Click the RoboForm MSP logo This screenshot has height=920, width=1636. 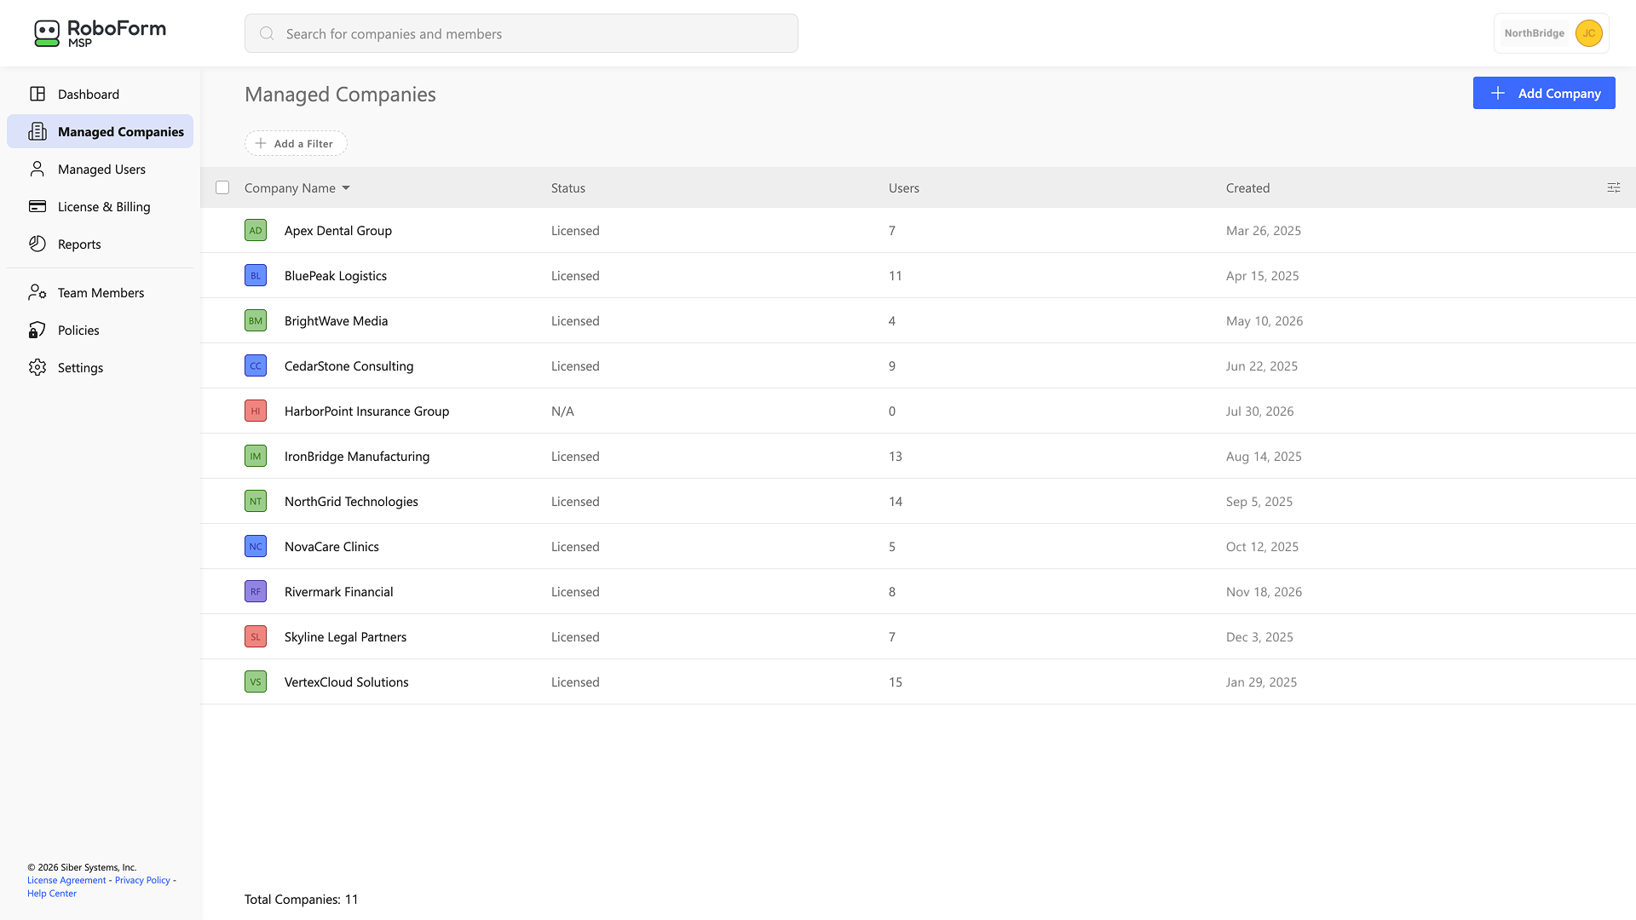pos(100,33)
